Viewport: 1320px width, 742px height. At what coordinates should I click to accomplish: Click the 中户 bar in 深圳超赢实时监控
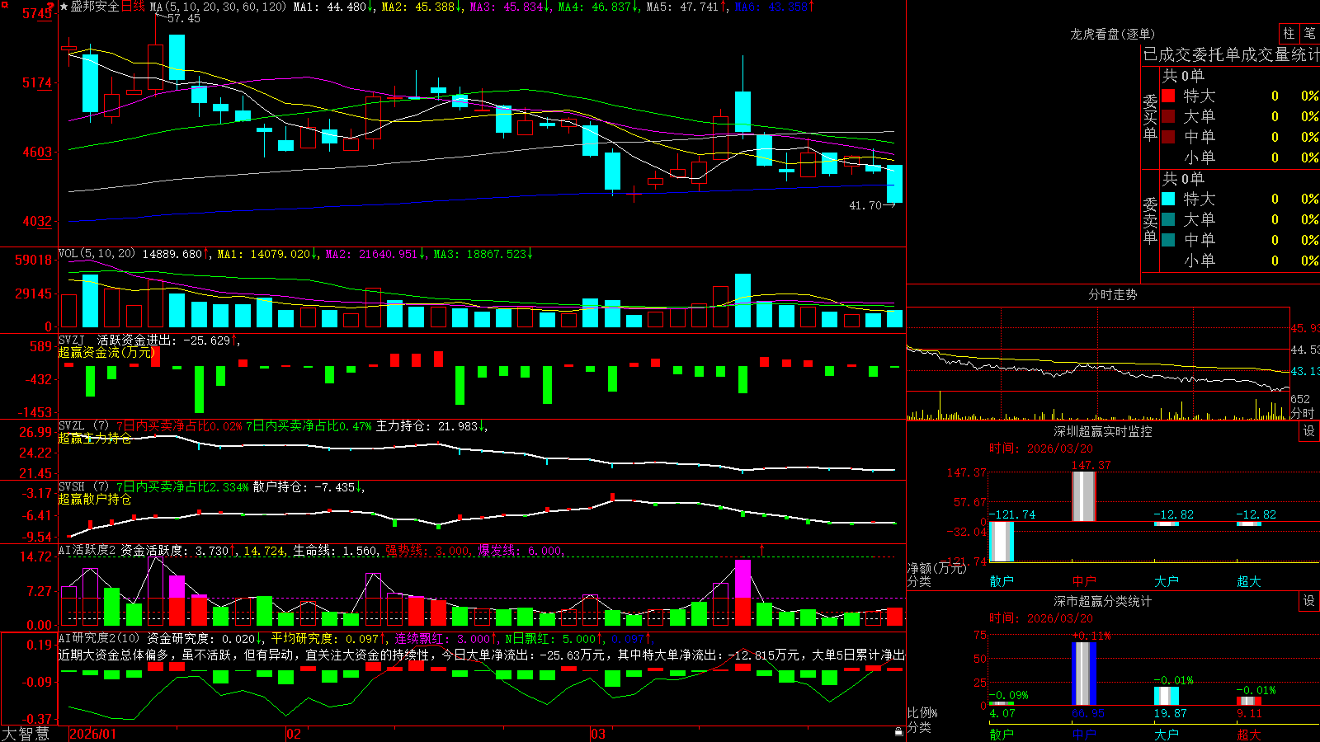pyautogui.click(x=1083, y=496)
